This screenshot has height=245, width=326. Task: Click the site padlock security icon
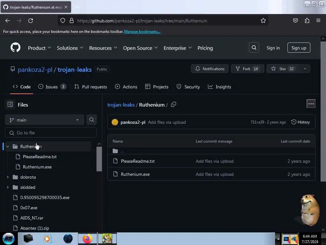coord(72,21)
